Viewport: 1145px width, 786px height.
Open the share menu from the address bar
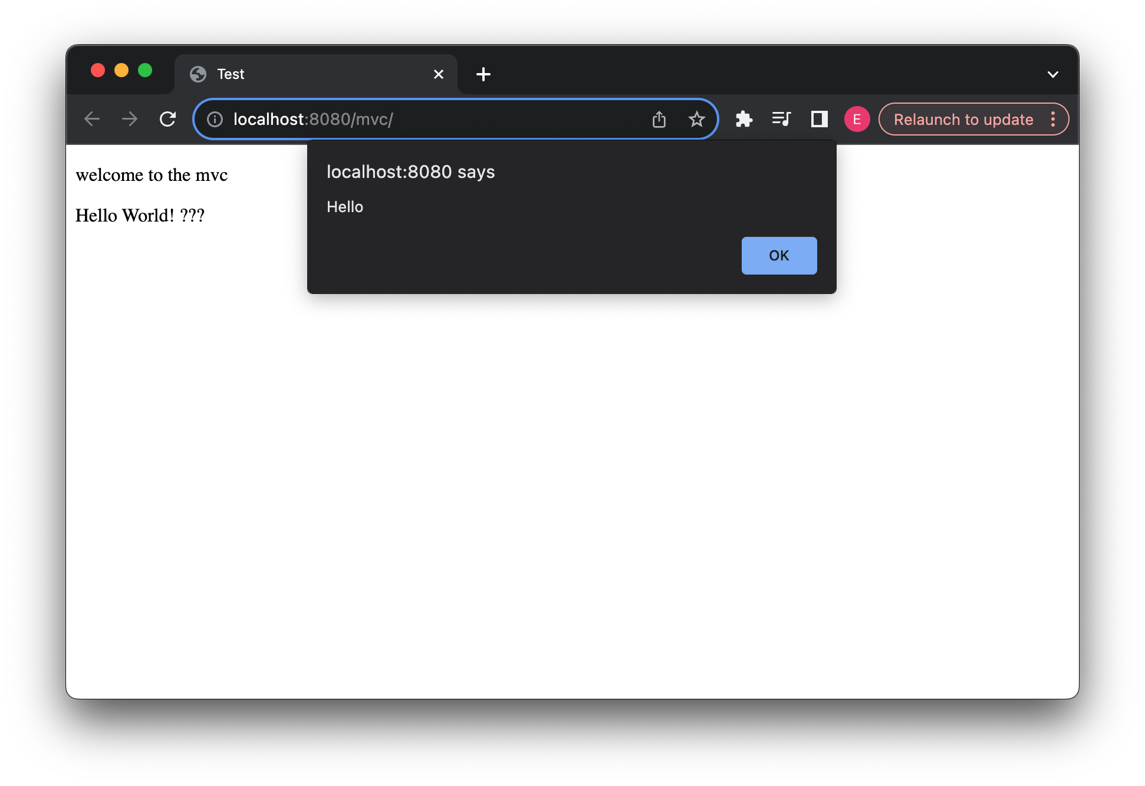659,118
